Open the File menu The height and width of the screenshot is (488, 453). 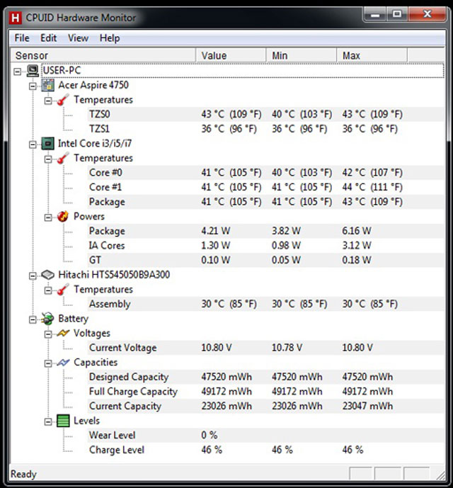coord(22,38)
